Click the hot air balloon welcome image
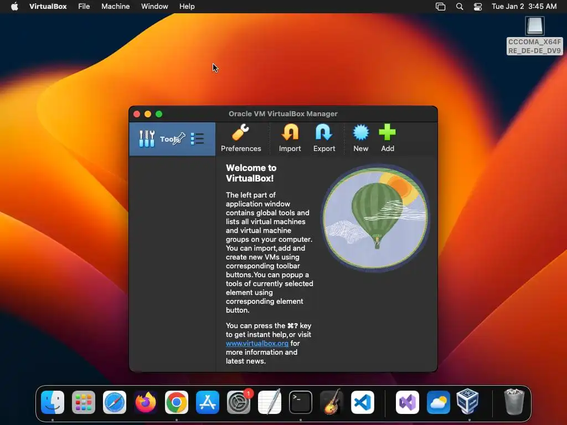This screenshot has width=567, height=425. click(x=375, y=218)
